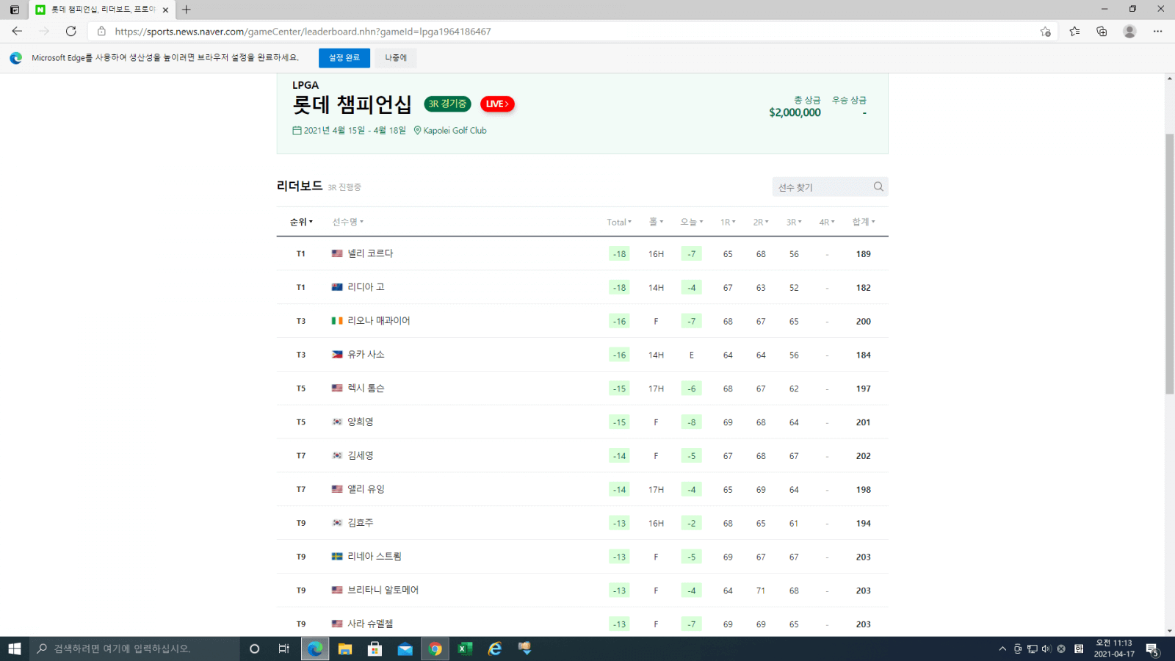
Task: Open Edge settings and more menu
Action: (x=1157, y=31)
